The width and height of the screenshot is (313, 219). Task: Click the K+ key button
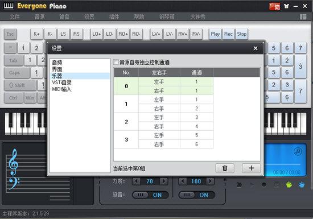tap(37, 34)
